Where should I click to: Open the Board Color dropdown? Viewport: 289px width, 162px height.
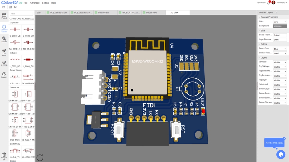[280, 49]
